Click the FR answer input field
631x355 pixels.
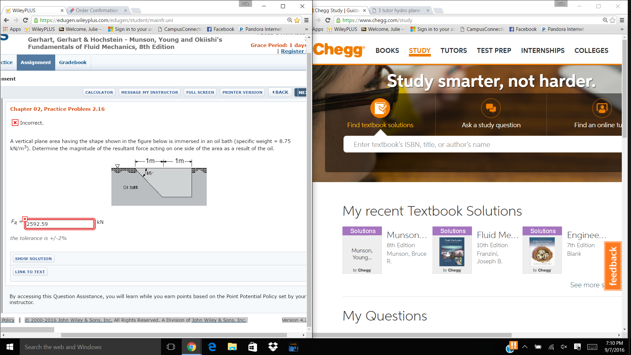tap(60, 224)
